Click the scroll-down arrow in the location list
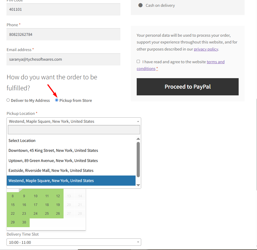 pyautogui.click(x=138, y=185)
